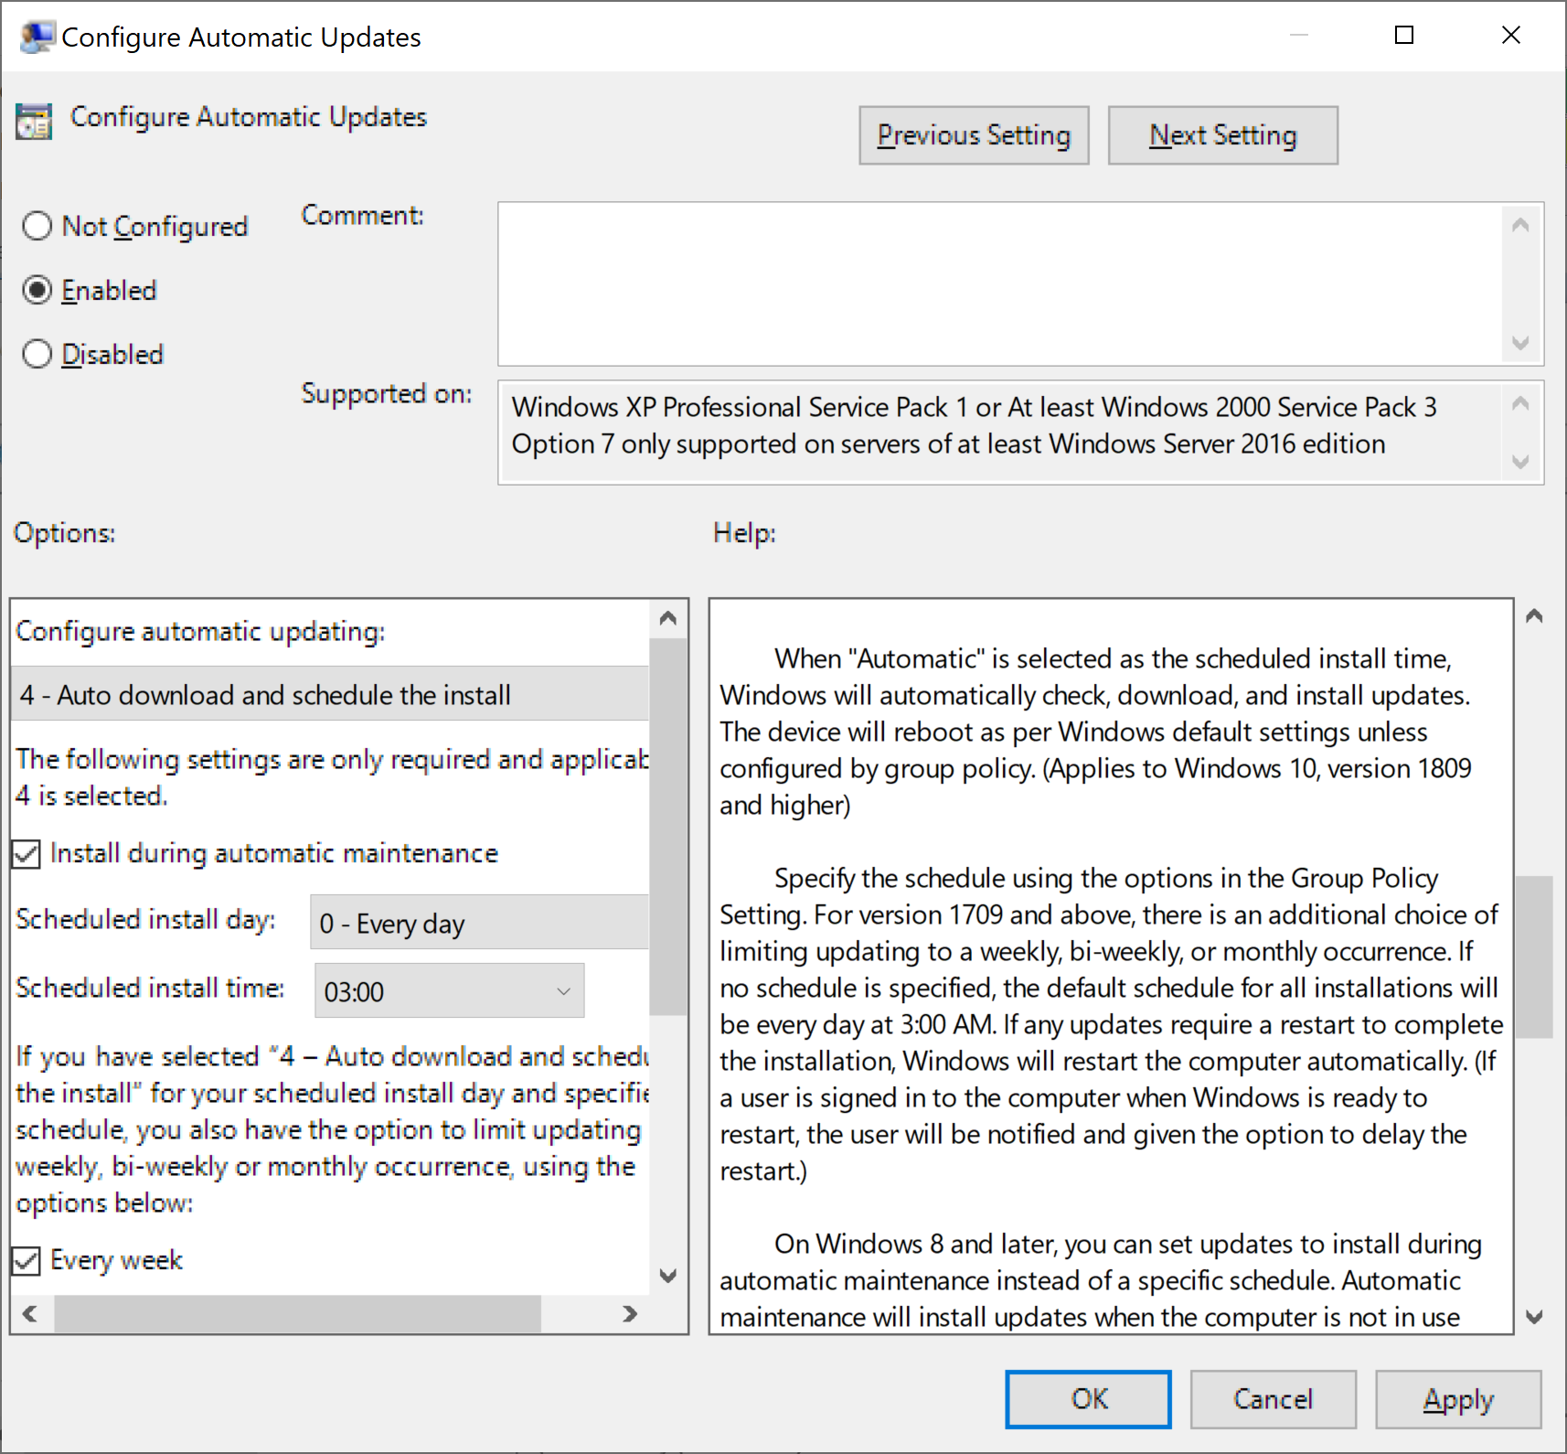Click Supported on box scroll down arrow
The height and width of the screenshot is (1454, 1567).
click(1520, 462)
